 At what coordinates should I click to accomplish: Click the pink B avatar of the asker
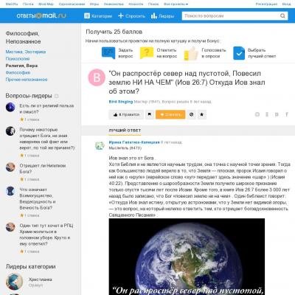tap(97, 77)
